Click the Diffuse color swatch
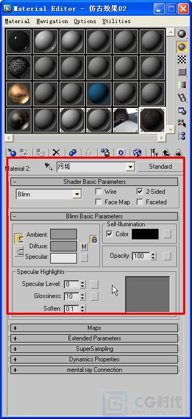Image resolution: width=192 pixels, height=419 pixels. coord(63,246)
